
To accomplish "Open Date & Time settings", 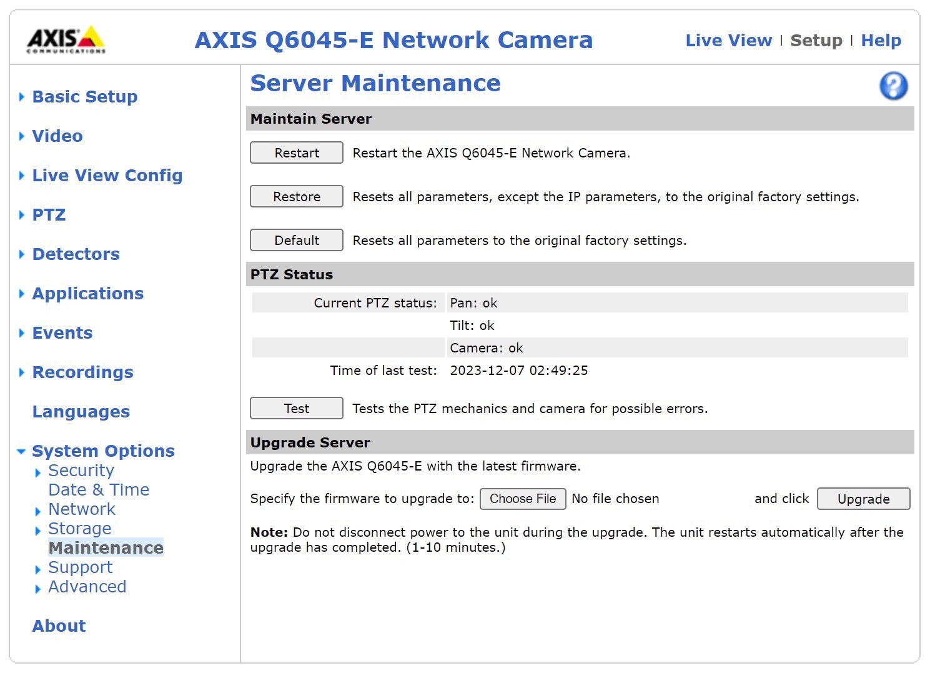I will 99,490.
